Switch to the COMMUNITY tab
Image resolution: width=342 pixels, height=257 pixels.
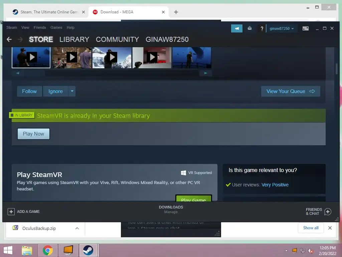click(117, 39)
